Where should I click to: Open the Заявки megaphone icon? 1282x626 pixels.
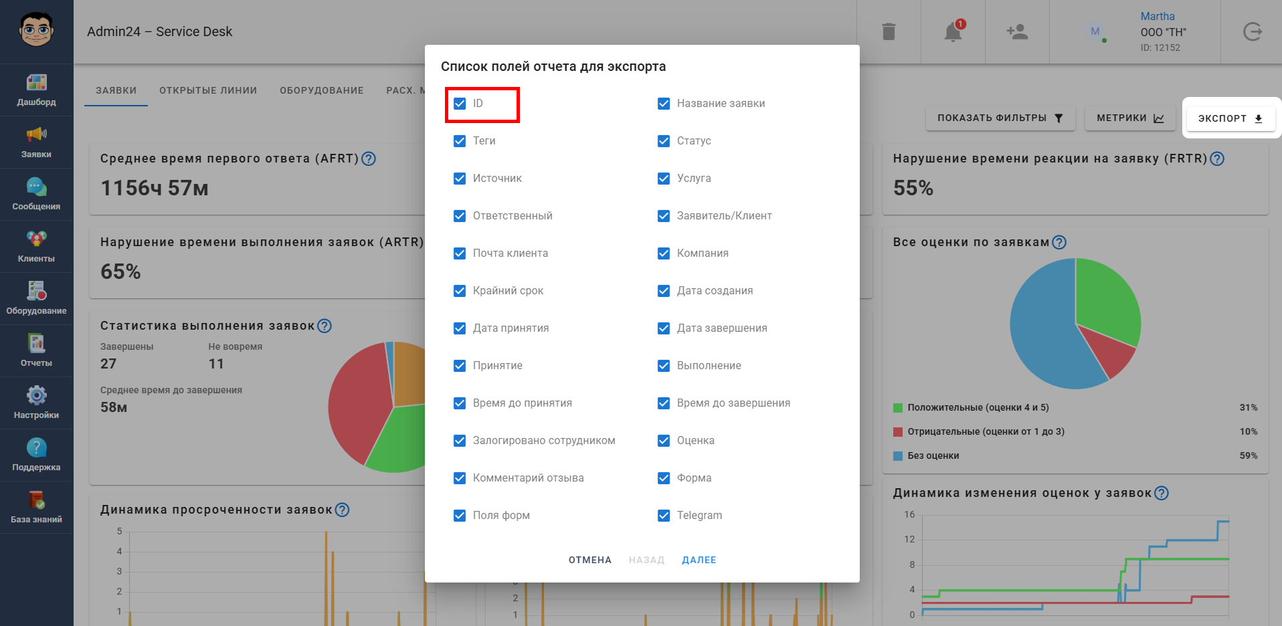[x=36, y=134]
